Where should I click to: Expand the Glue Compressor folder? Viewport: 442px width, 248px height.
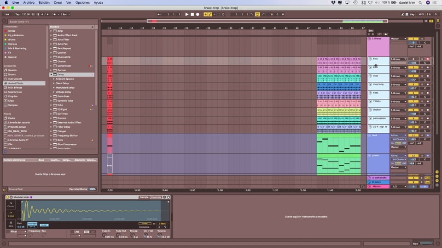pos(51,144)
